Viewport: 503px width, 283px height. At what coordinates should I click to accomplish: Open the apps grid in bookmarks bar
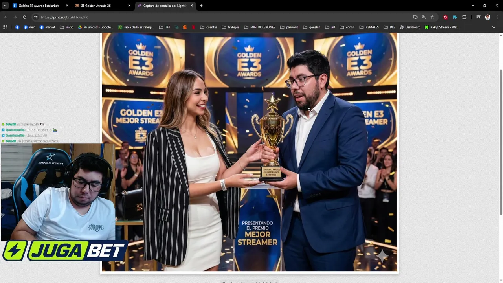pyautogui.click(x=5, y=27)
